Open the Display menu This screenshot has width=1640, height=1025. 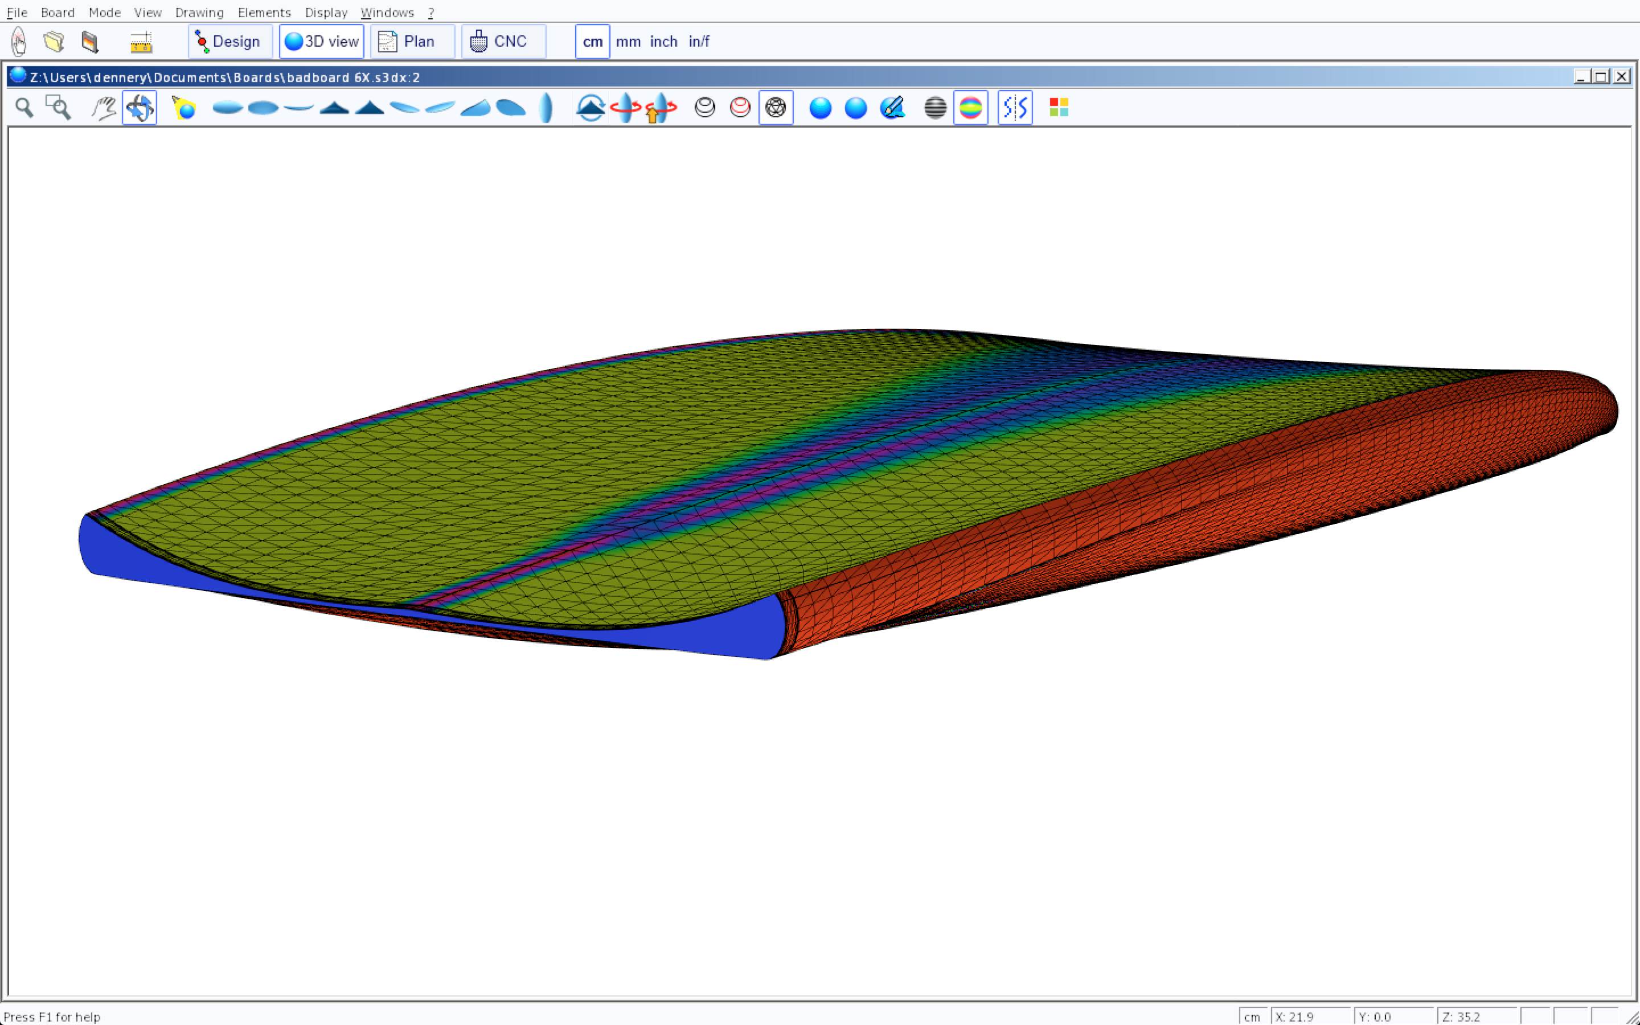(326, 13)
